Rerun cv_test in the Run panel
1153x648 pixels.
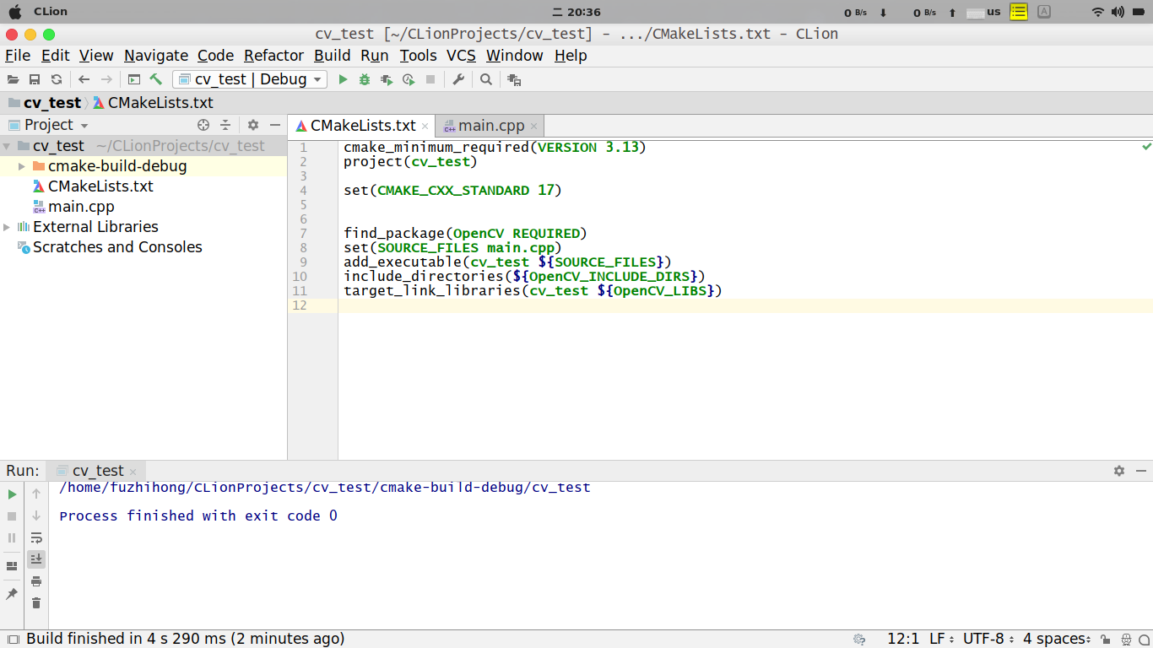point(12,494)
